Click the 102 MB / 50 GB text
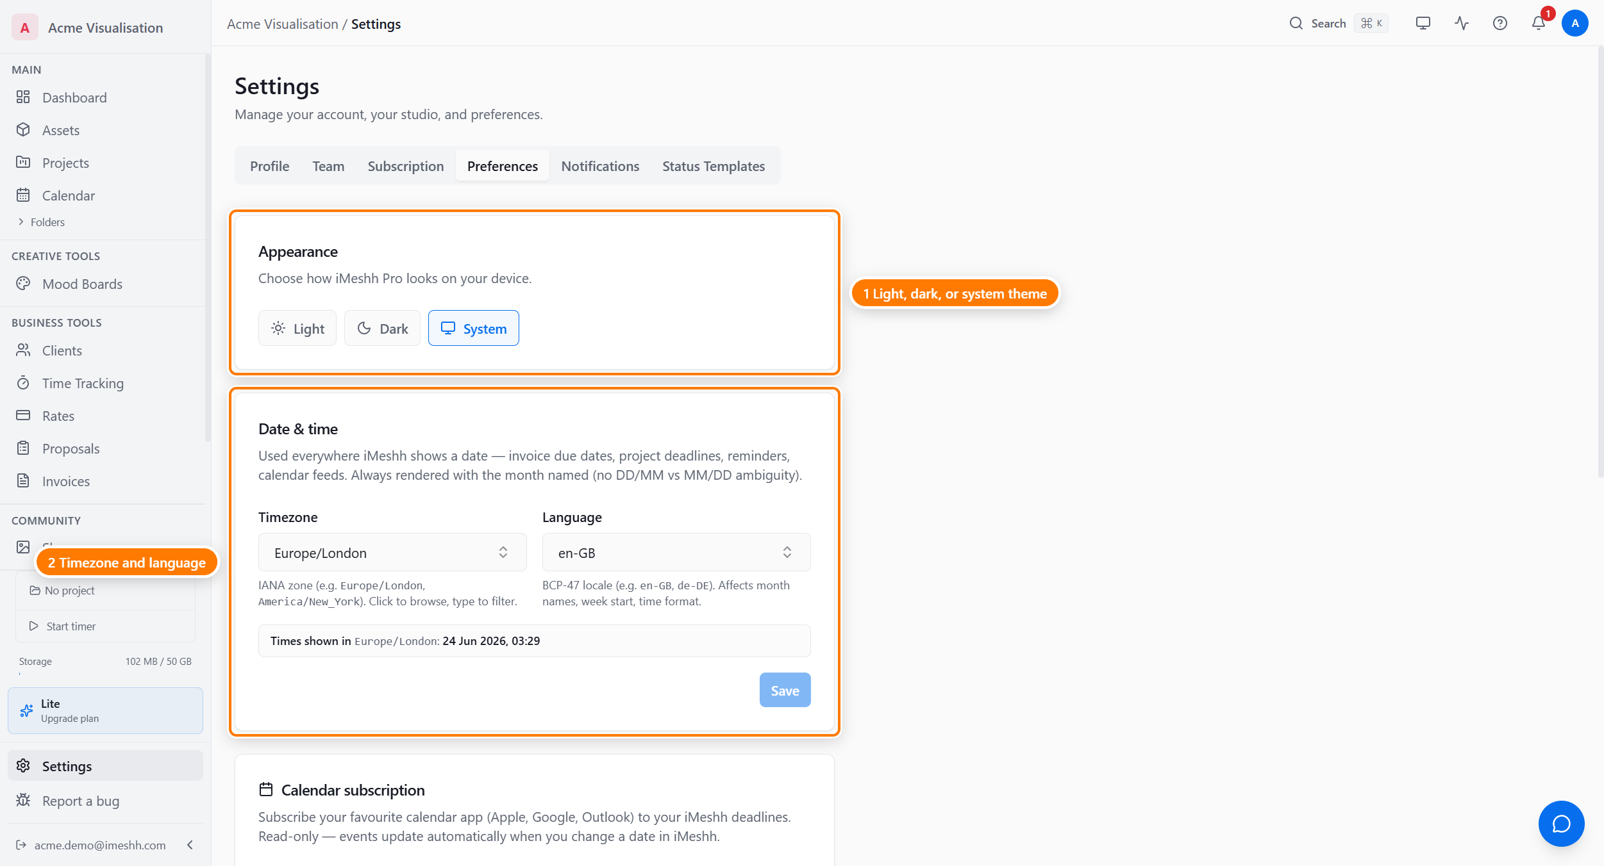Image resolution: width=1604 pixels, height=866 pixels. 158,661
